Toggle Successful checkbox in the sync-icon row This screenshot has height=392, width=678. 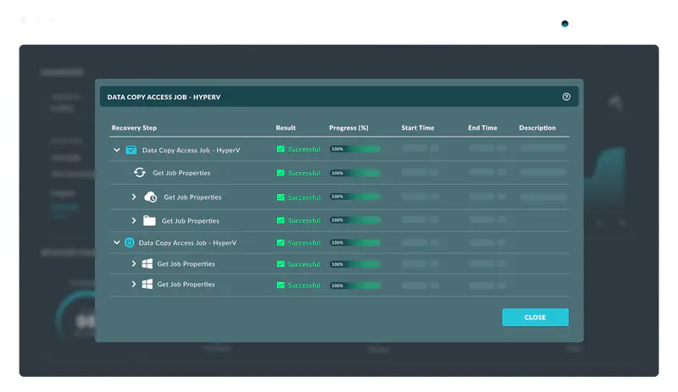point(281,173)
